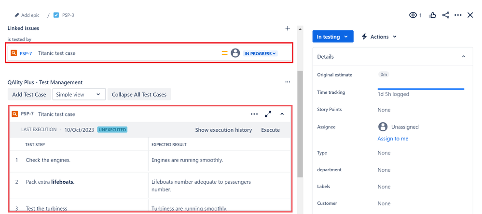
Task: Open the top-right more actions ellipsis
Action: point(458,15)
